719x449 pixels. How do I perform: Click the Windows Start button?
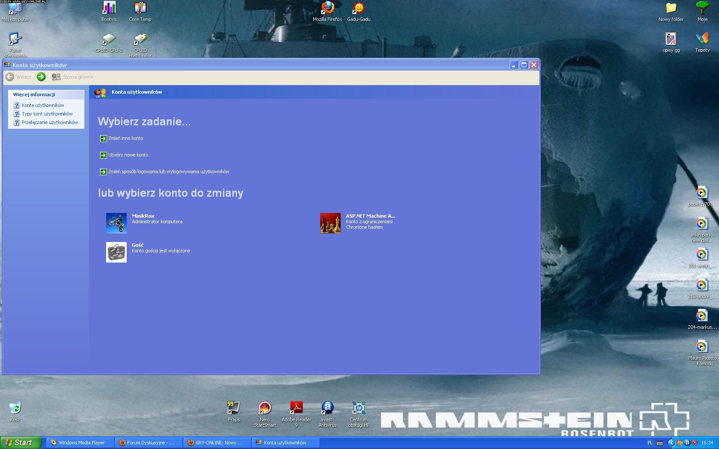(21, 443)
